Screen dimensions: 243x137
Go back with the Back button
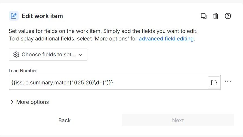[x=64, y=120]
